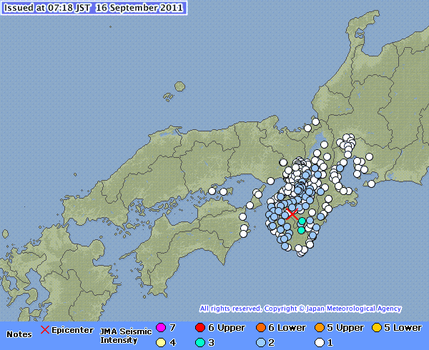Select the white intensity 1 legend circle

tap(319, 343)
